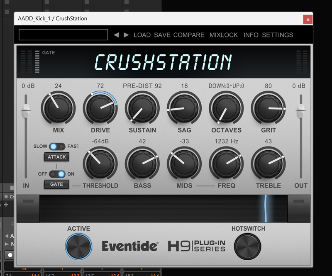Click the left ribbon end button

tap(28, 209)
